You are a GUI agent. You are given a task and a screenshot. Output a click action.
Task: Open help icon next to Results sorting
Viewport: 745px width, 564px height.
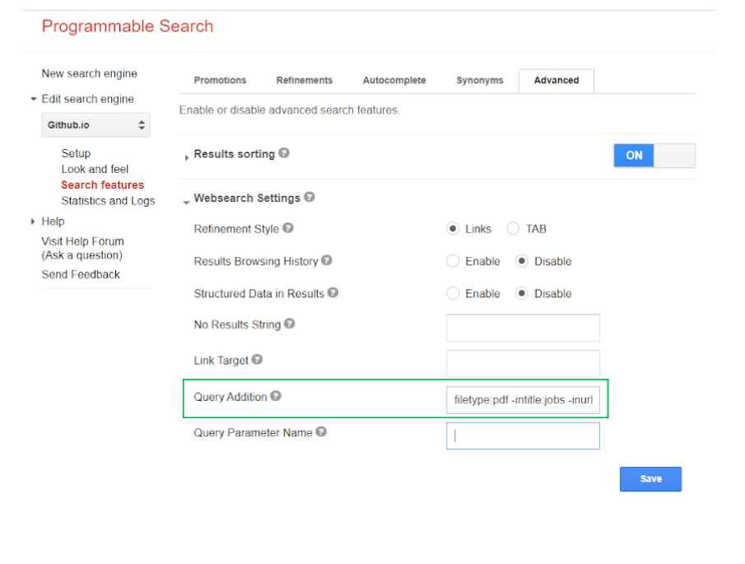[x=284, y=153]
